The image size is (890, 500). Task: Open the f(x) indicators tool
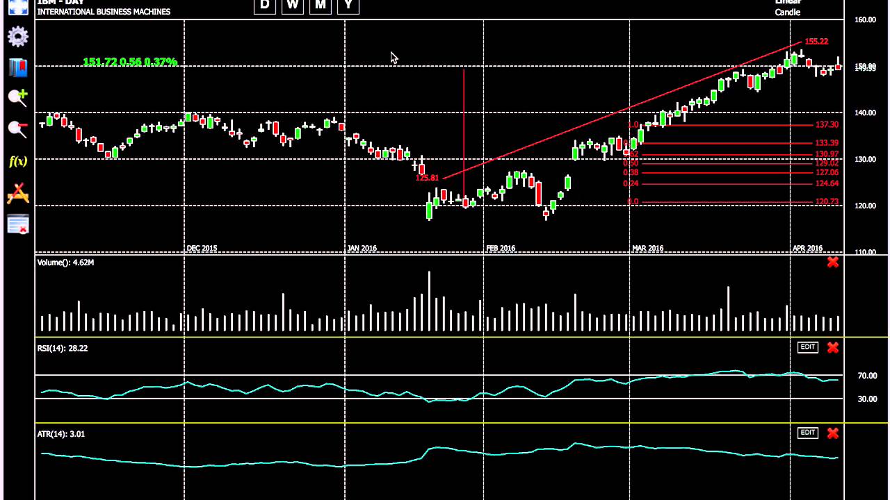coord(18,161)
